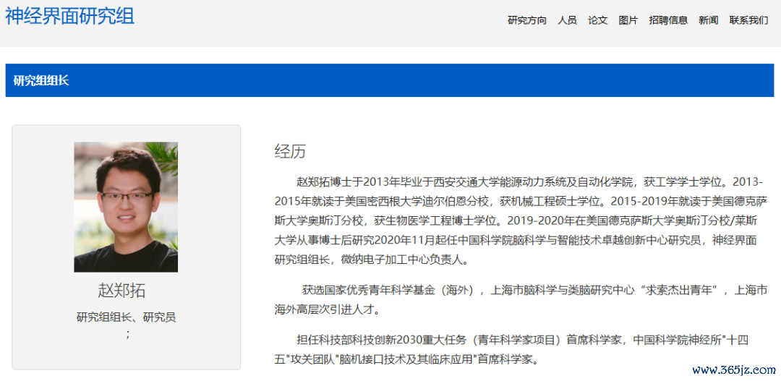781x381 pixels.
Task: Click the 研究组组长、研究员 title text
Action: [126, 317]
